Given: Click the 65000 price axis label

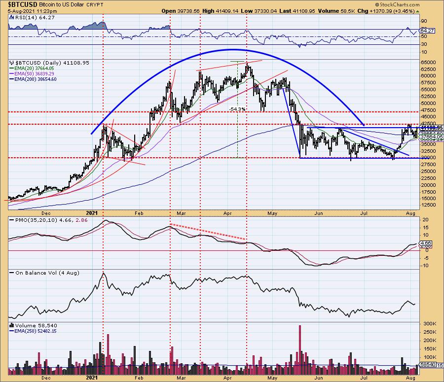Looking at the screenshot, I should point(428,63).
